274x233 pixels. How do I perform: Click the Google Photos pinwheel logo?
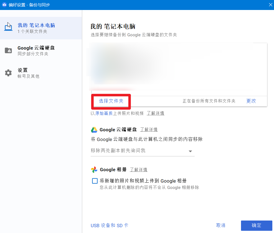tap(94, 170)
